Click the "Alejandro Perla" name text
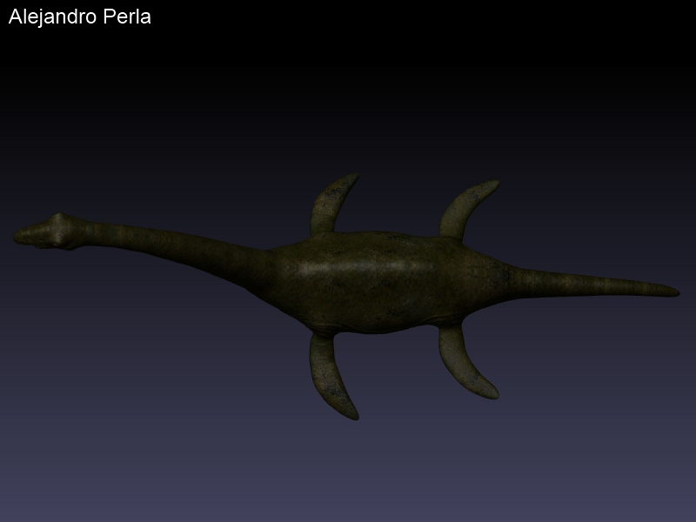 [x=80, y=17]
